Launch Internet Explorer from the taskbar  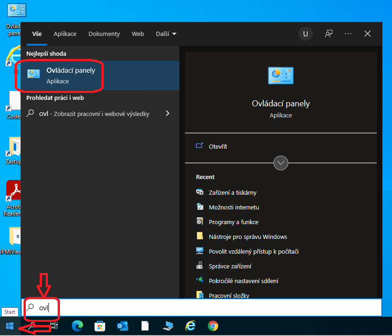(190, 326)
